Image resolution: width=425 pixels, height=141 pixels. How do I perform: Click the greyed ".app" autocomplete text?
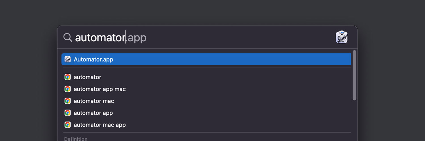(136, 38)
